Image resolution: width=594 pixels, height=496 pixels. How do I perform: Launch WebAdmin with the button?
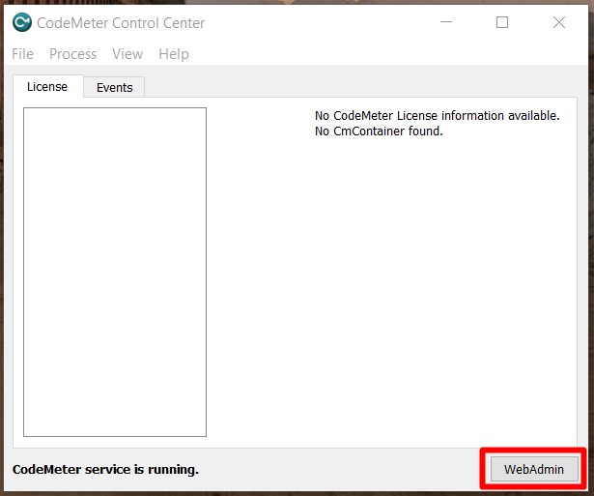[x=533, y=470]
